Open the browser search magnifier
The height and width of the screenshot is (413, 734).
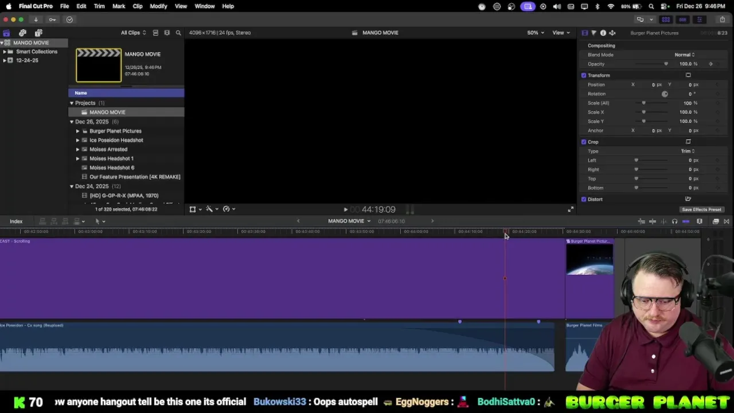[x=178, y=33]
